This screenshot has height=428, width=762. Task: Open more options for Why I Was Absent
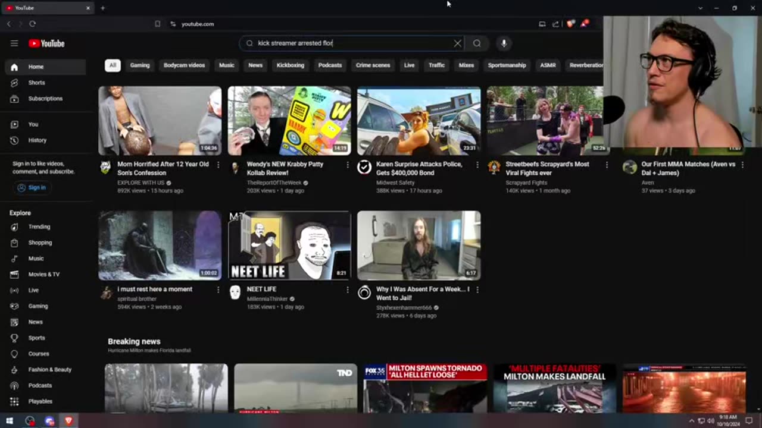tap(477, 289)
